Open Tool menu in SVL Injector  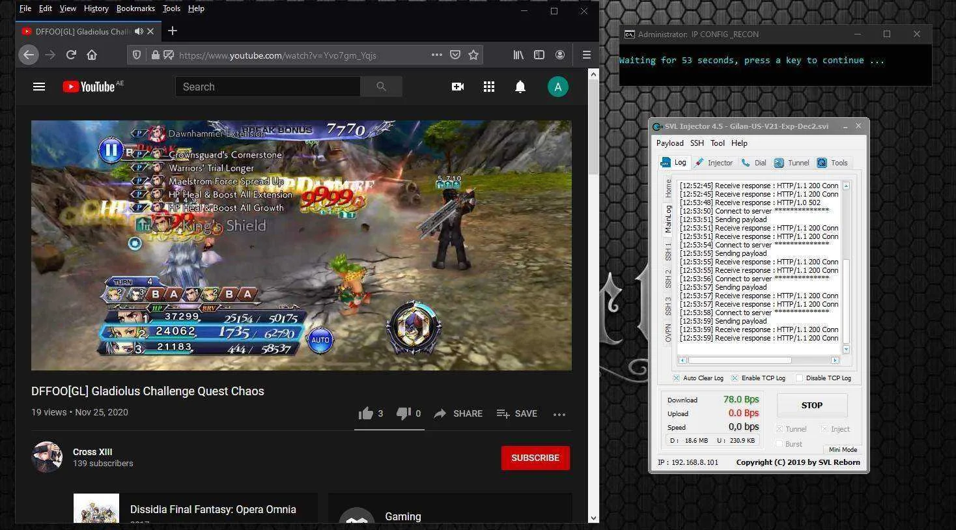718,143
